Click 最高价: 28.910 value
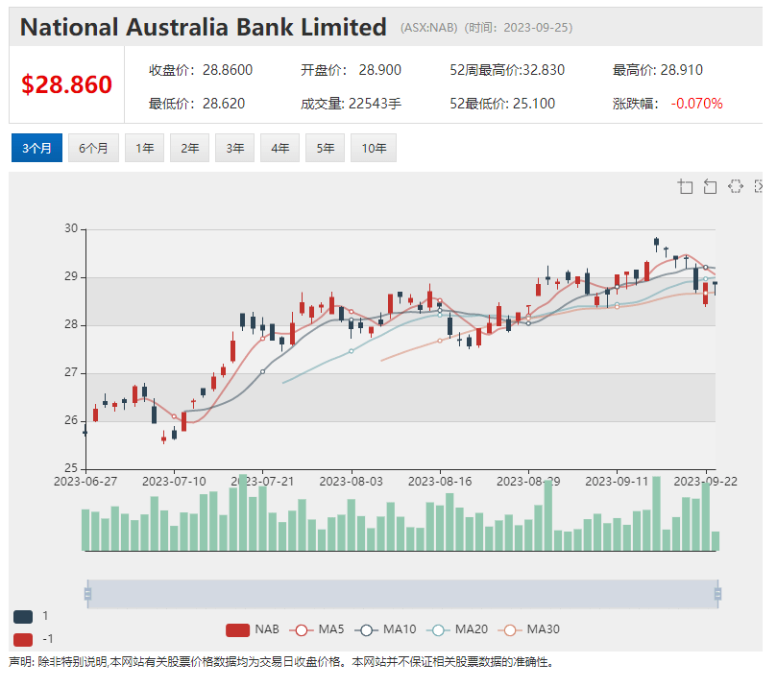This screenshot has height=687, width=777. tap(658, 70)
